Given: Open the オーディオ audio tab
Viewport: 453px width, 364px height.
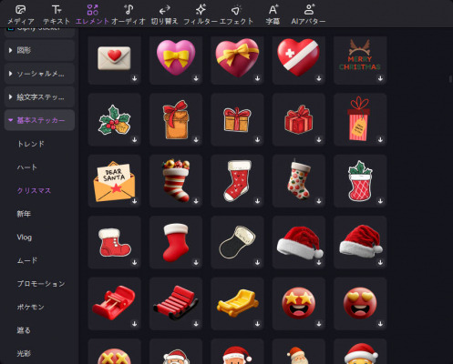Looking at the screenshot, I should (x=129, y=15).
